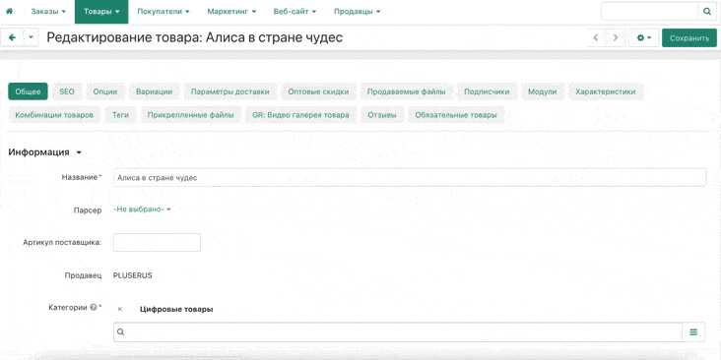The image size is (721, 360).
Task: Click the category search input field
Action: [398, 332]
